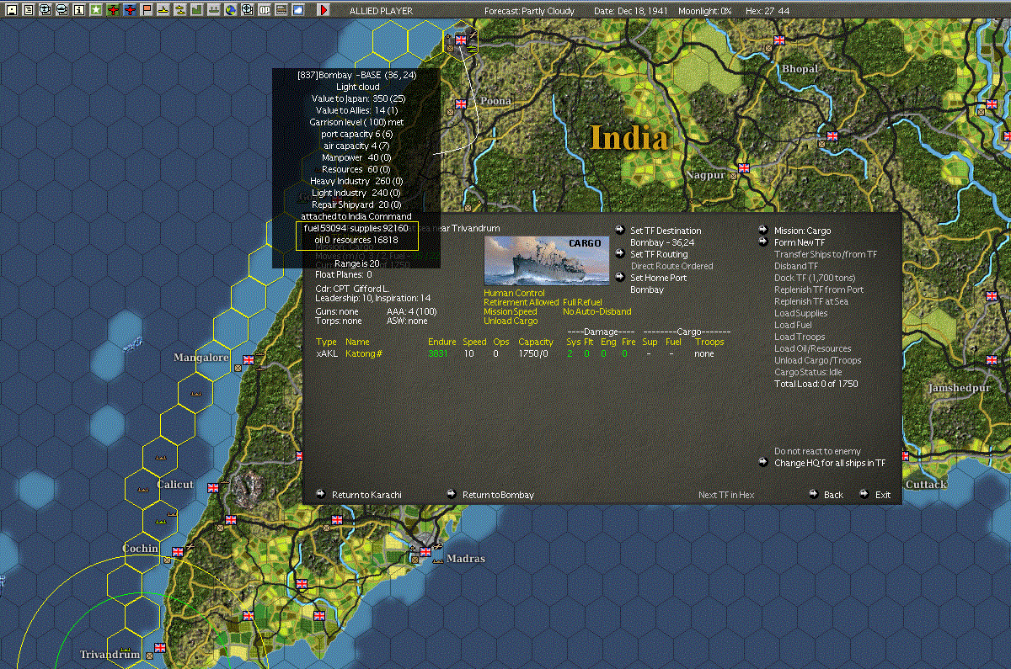The width and height of the screenshot is (1011, 669).
Task: Click the green star toolbar icon
Action: [x=96, y=10]
